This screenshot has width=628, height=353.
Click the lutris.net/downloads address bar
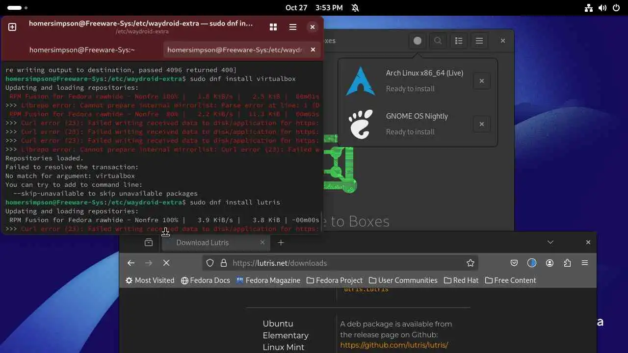340,263
